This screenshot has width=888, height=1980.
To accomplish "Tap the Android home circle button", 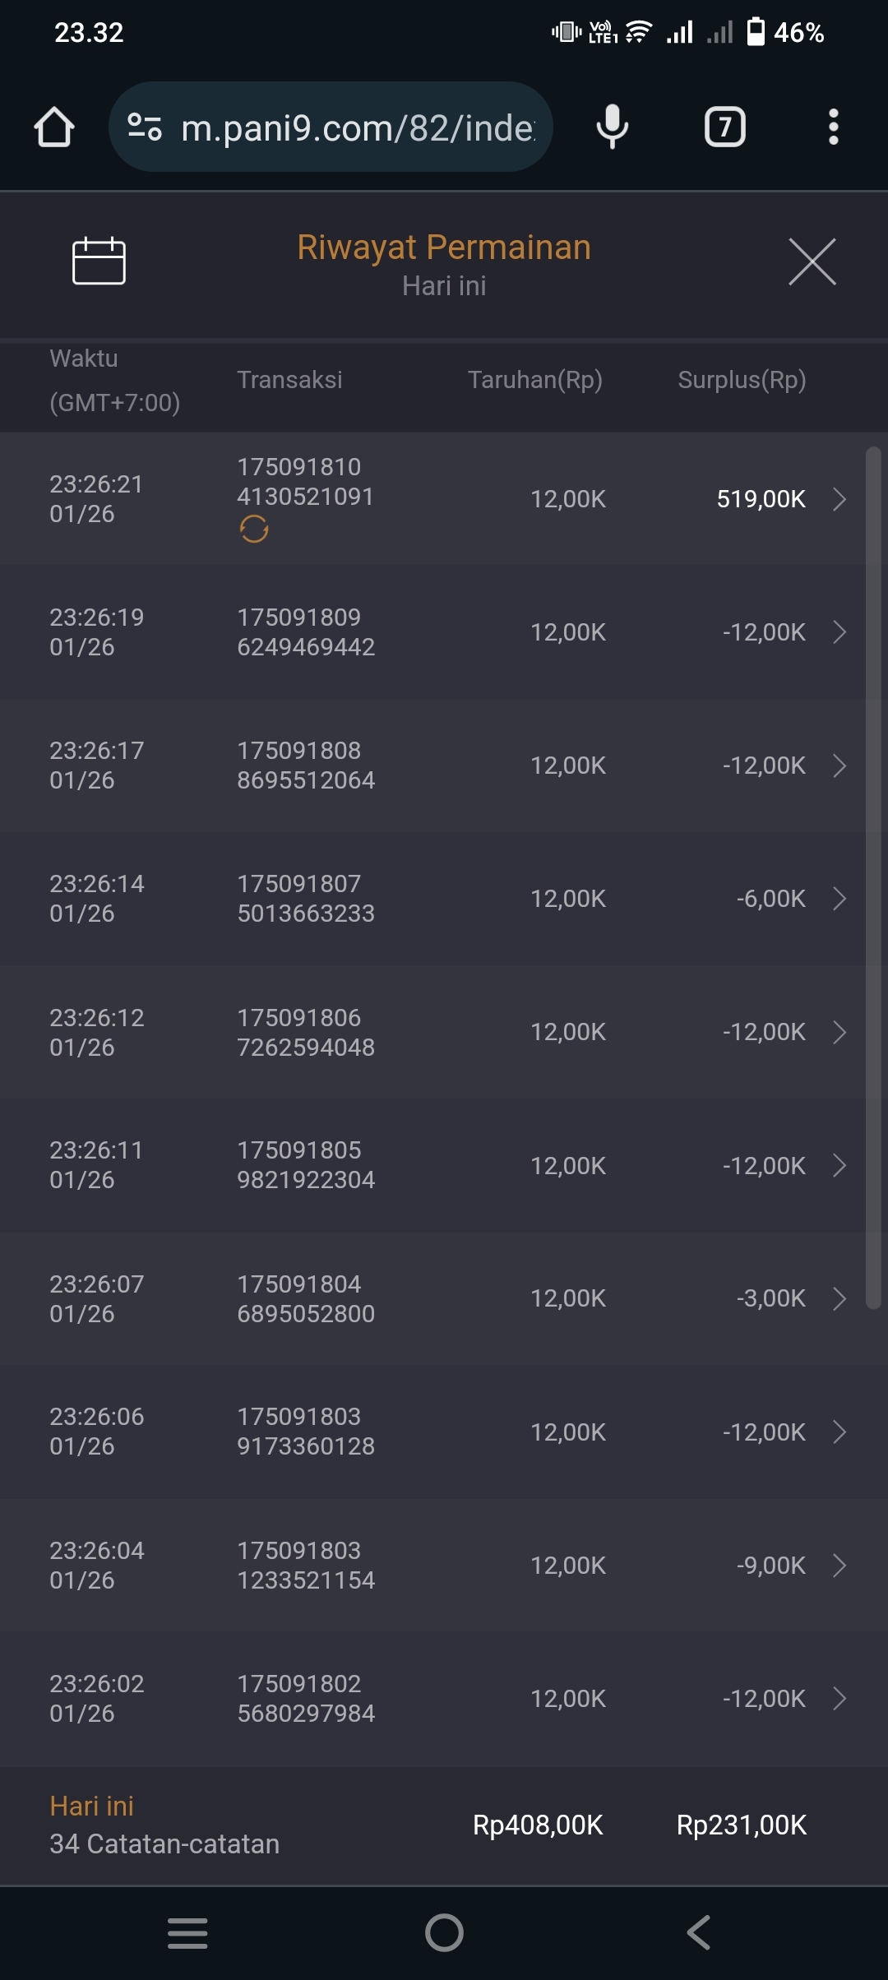I will [x=444, y=1932].
